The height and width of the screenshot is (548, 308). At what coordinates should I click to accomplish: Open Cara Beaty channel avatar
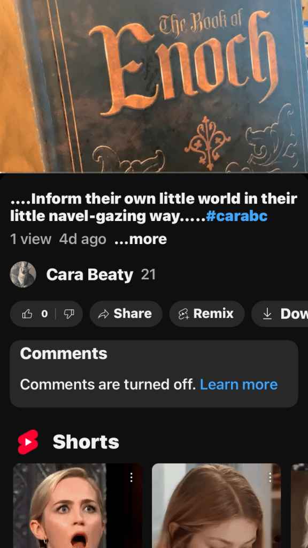(x=23, y=275)
